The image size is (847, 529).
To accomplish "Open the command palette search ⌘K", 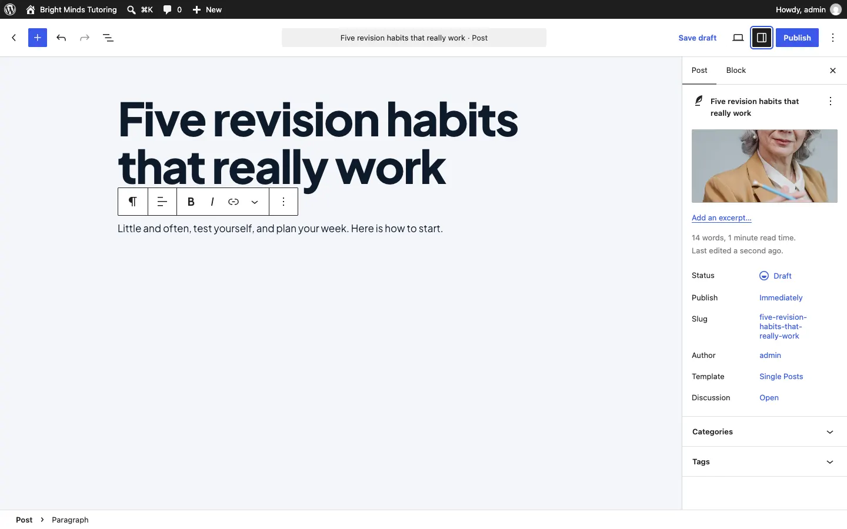I will click(140, 9).
